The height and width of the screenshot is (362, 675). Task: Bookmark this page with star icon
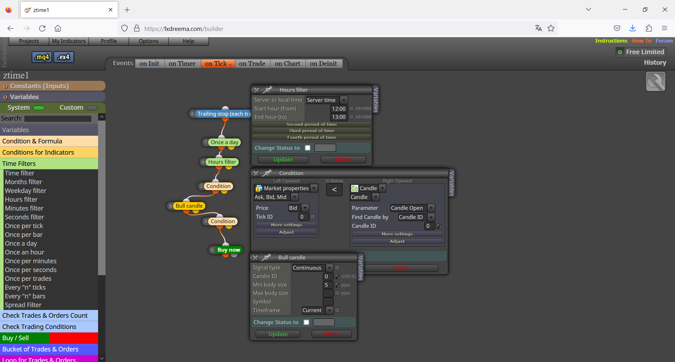point(551,28)
